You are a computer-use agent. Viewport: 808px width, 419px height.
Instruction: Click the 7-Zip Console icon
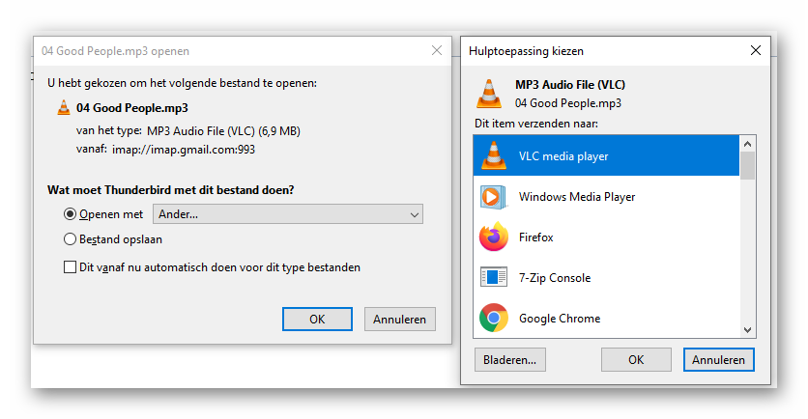pos(494,277)
